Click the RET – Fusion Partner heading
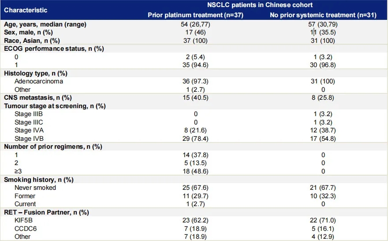The width and height of the screenshot is (388, 241). pyautogui.click(x=46, y=212)
